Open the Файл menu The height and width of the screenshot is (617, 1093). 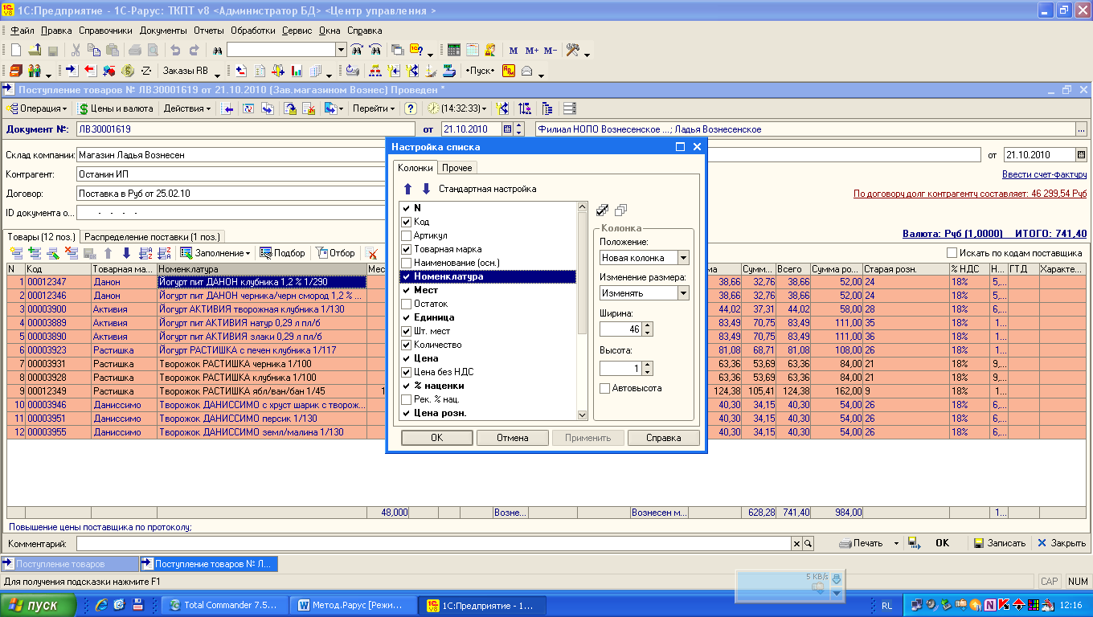click(x=23, y=31)
